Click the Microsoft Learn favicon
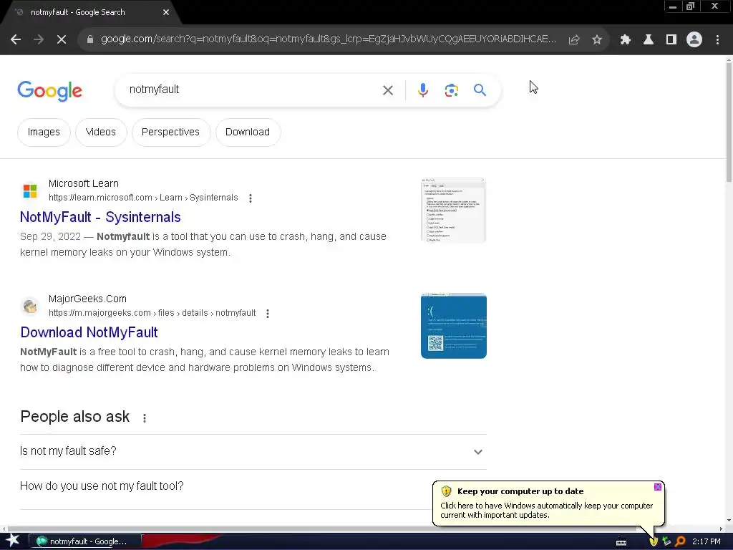 (30, 190)
